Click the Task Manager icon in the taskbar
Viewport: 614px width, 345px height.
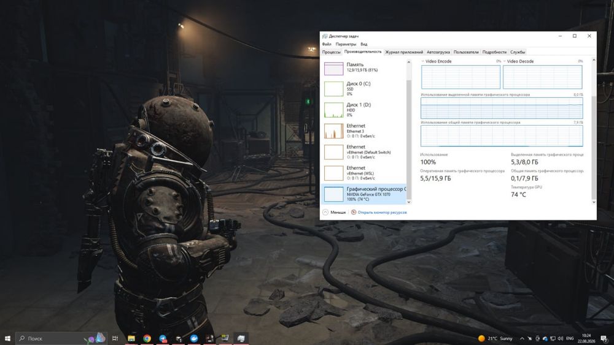241,338
